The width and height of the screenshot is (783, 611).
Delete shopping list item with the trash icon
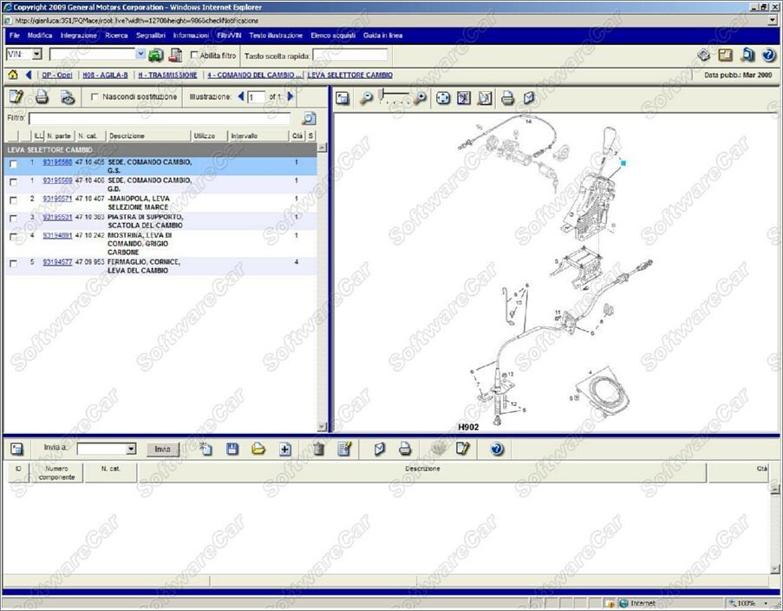tap(319, 449)
